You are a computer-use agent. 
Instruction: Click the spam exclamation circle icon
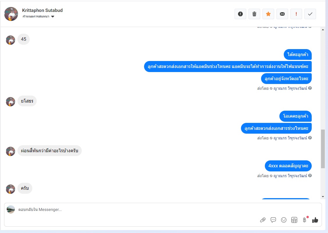(x=240, y=14)
